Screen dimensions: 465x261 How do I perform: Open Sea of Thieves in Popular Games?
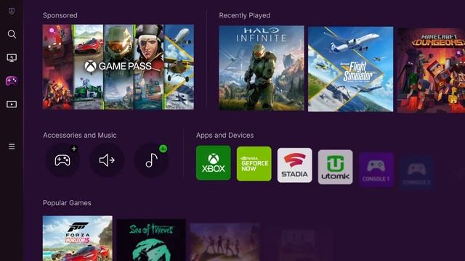pyautogui.click(x=151, y=240)
